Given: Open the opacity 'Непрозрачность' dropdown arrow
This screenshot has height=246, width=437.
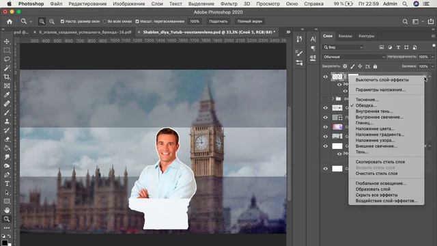Looking at the screenshot, I should tap(432, 57).
